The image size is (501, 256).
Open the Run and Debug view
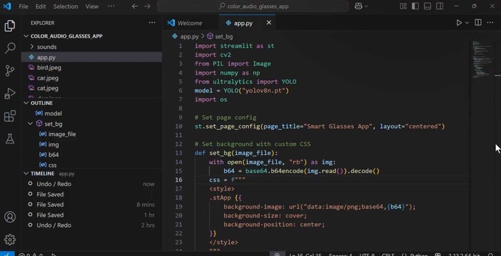(x=10, y=94)
